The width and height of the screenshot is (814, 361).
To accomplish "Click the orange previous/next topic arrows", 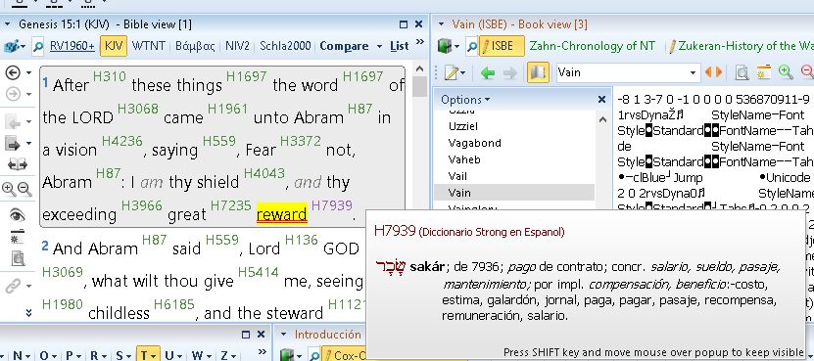I will (x=713, y=73).
